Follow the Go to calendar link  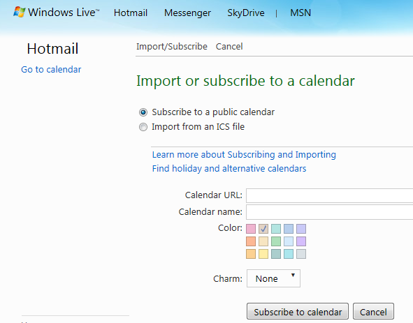pos(51,70)
